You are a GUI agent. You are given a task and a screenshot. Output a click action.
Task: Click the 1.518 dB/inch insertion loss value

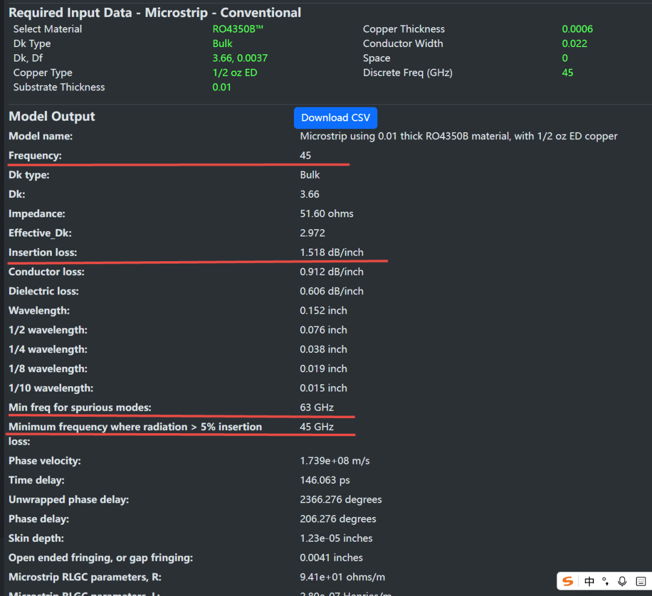point(331,252)
